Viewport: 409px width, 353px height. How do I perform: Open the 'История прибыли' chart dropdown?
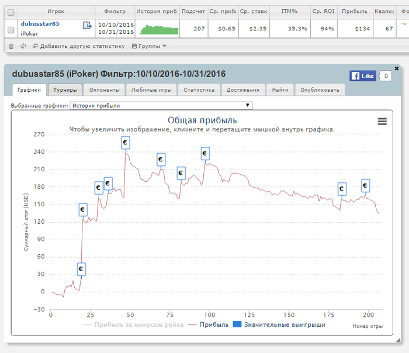coord(161,105)
